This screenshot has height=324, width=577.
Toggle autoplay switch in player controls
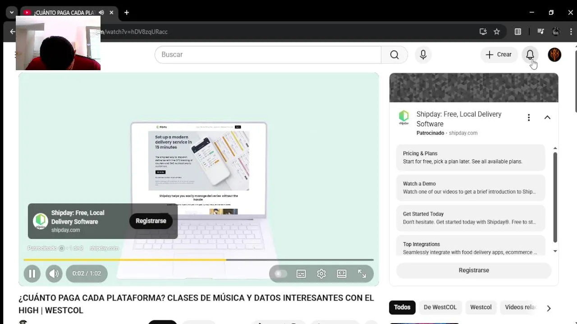[280, 274]
